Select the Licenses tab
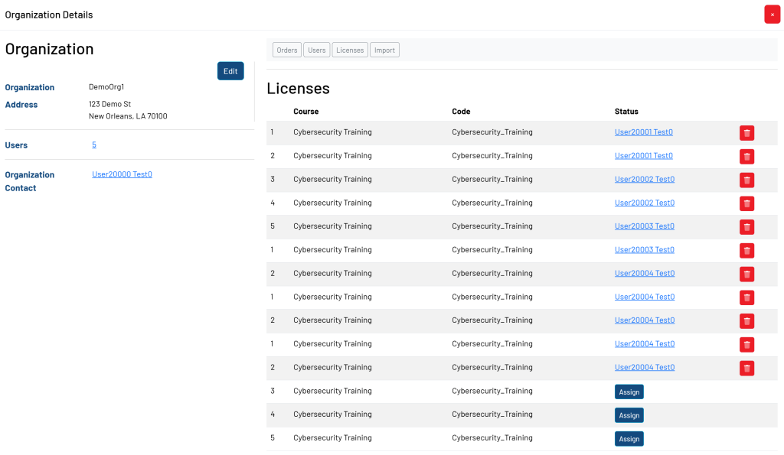This screenshot has width=784, height=455. [x=350, y=50]
